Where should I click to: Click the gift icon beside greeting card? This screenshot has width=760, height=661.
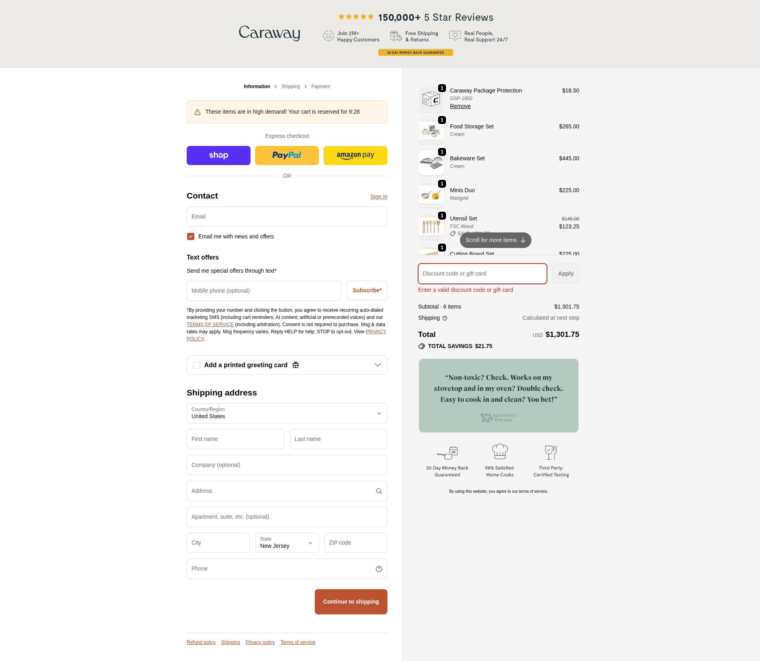296,365
